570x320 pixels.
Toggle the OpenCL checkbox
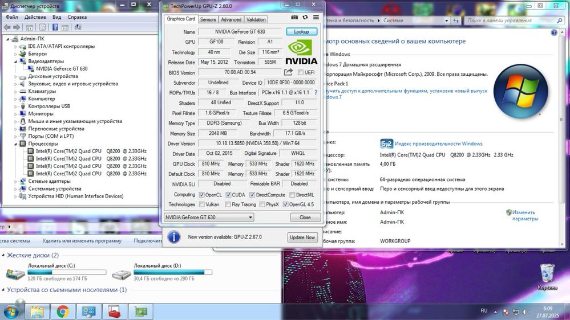pyautogui.click(x=202, y=195)
